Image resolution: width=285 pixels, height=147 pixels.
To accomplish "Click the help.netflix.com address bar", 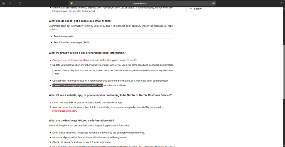I will 142,3.
